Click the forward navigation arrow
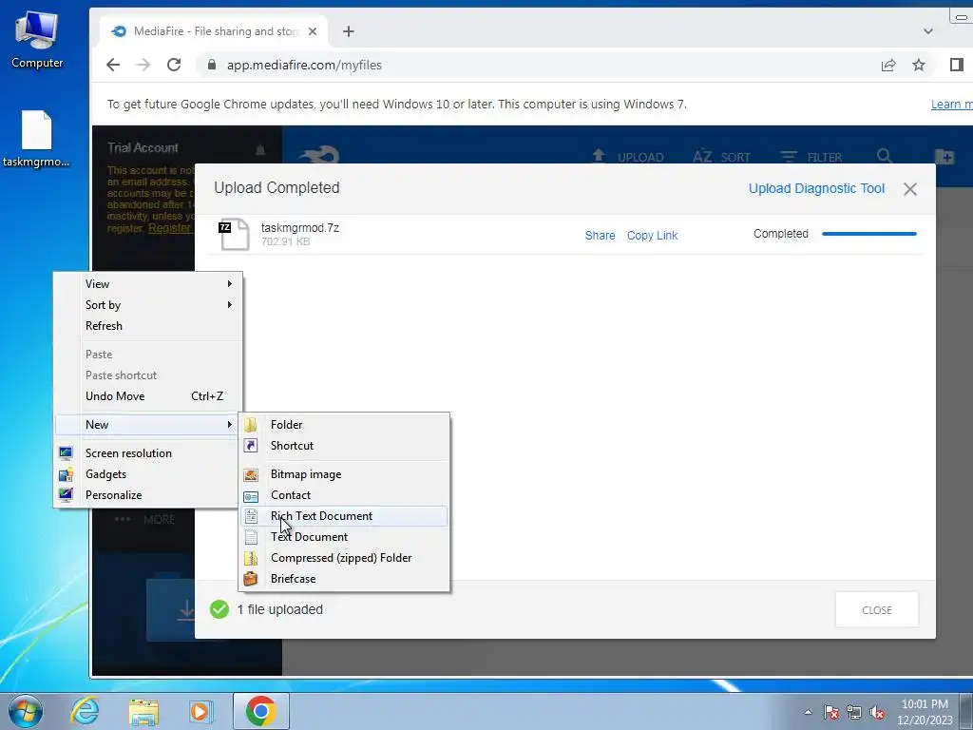 pos(143,66)
